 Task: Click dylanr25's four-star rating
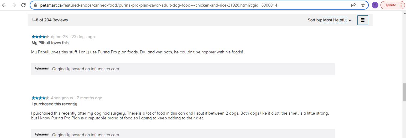click(40, 37)
